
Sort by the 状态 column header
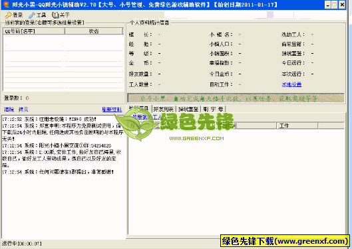94,31
